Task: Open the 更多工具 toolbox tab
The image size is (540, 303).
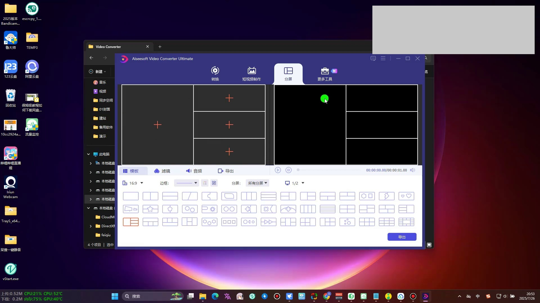Action: tap(325, 74)
